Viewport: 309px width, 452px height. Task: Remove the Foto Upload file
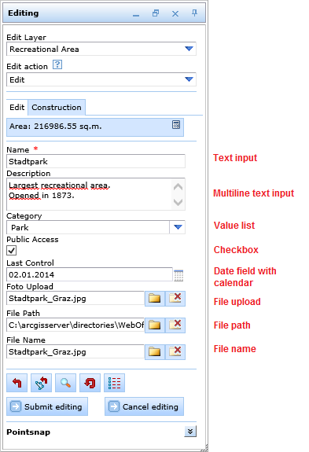tap(175, 298)
